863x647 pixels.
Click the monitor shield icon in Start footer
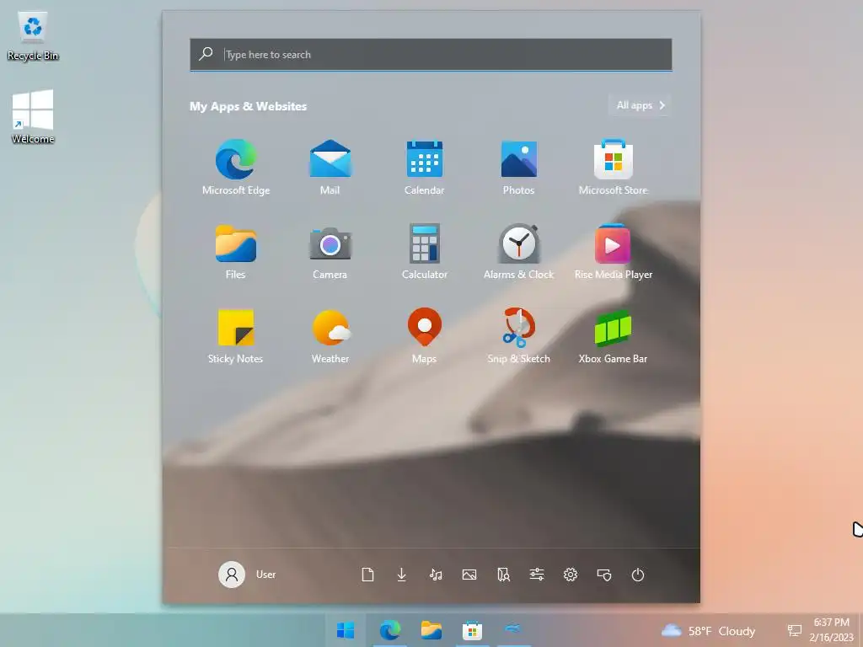pyautogui.click(x=604, y=575)
